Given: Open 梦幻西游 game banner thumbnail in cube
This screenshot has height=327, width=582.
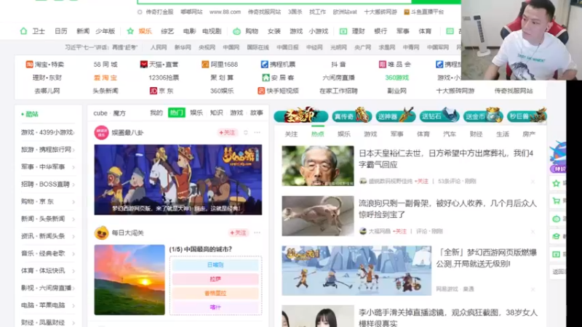Looking at the screenshot, I should [178, 179].
